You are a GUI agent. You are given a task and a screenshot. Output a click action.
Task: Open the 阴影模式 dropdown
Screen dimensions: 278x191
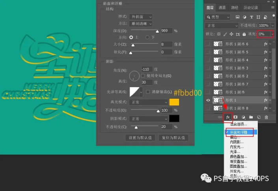tap(149, 119)
